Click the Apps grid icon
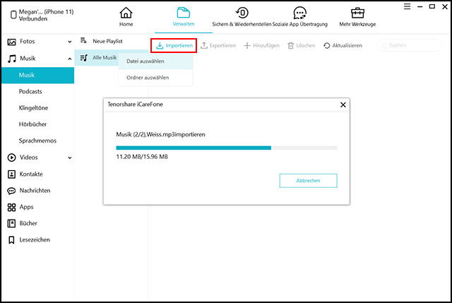The image size is (452, 303). click(11, 207)
